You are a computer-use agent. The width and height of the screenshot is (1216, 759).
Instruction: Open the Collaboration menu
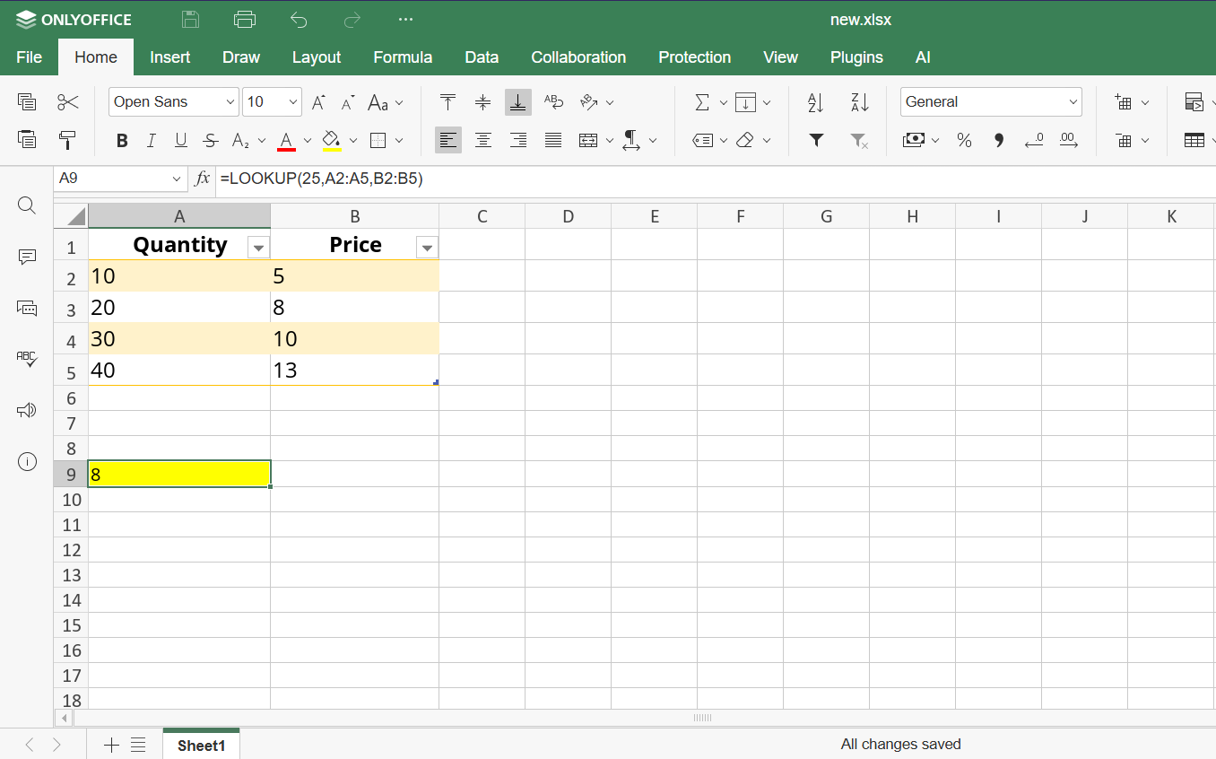578,57
